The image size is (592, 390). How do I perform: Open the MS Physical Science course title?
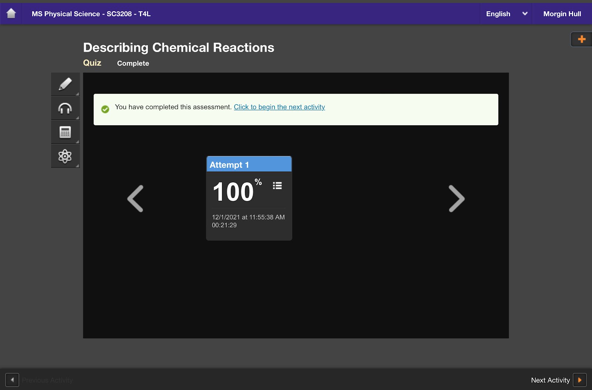tap(91, 14)
